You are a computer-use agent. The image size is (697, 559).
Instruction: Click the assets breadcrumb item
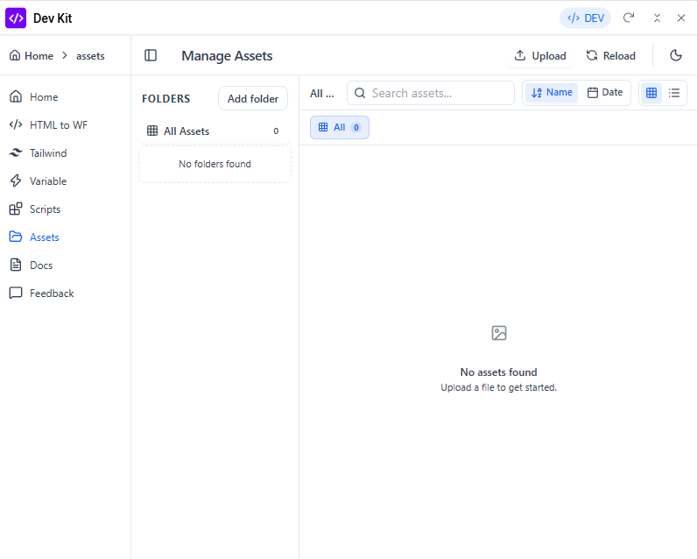pos(90,56)
